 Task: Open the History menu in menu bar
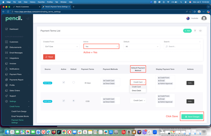point(32,2)
